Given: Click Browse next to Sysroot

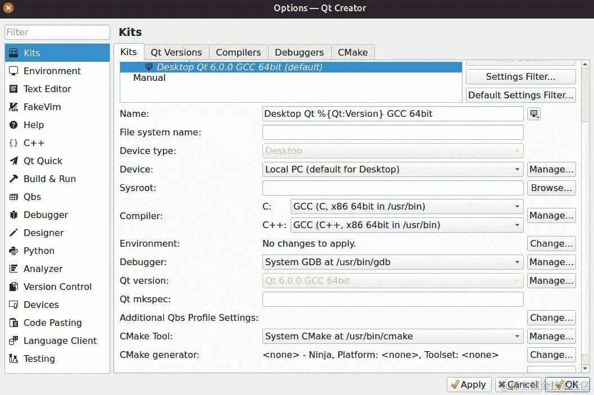Looking at the screenshot, I should coord(552,188).
